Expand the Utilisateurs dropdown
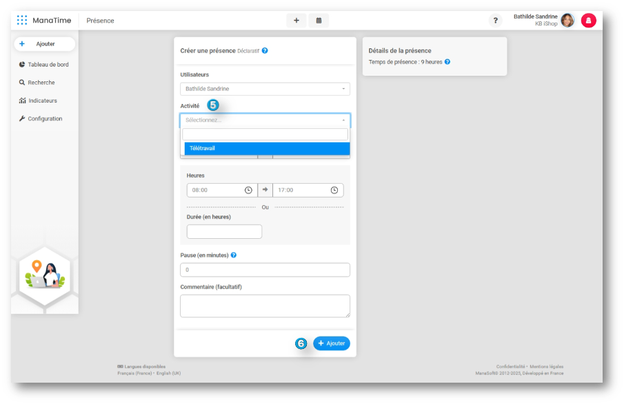 point(265,89)
